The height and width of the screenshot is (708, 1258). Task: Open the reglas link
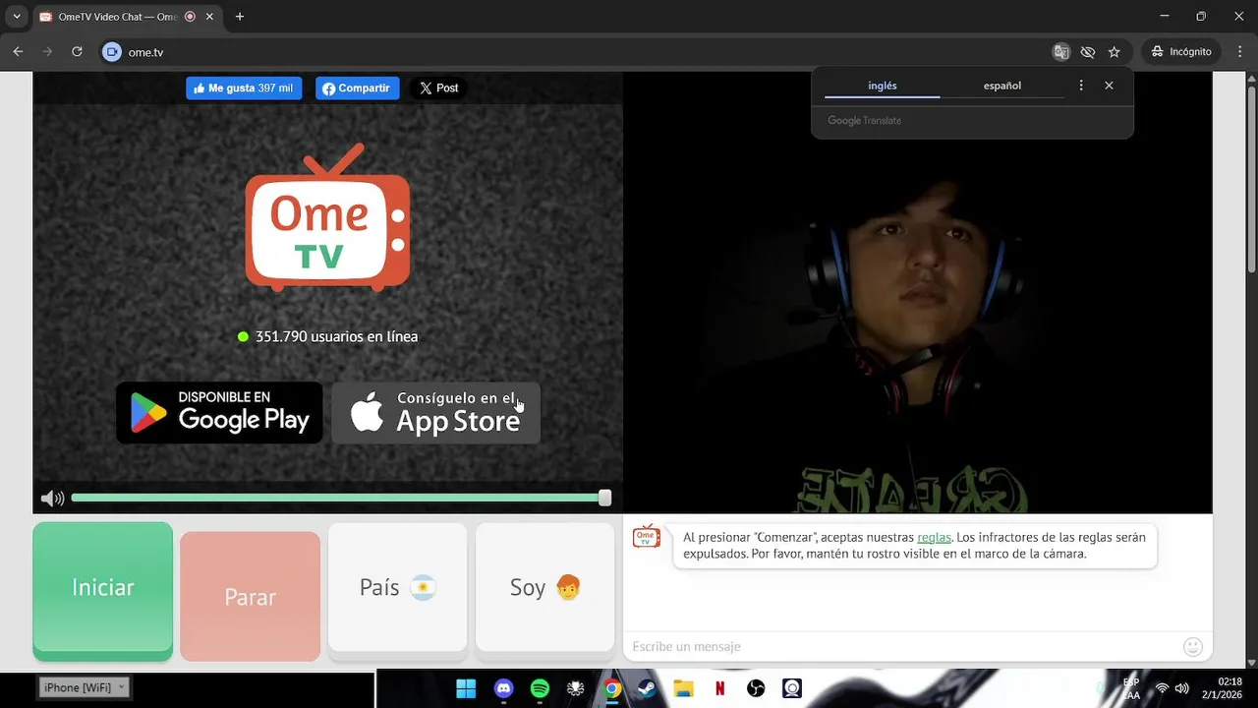(934, 537)
